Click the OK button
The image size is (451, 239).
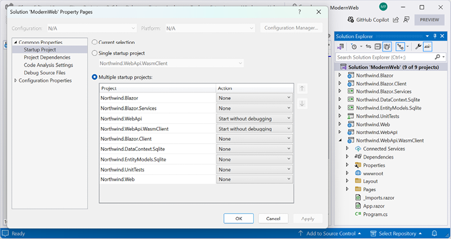point(239,218)
